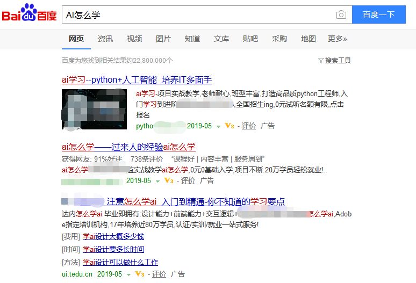Open the 知道 tab
This screenshot has width=416, height=283.
point(192,39)
